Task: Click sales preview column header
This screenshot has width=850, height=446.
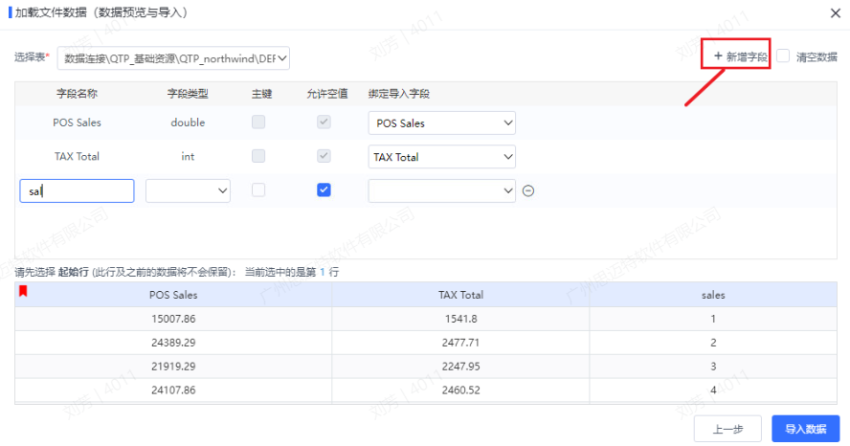Action: pyautogui.click(x=713, y=295)
